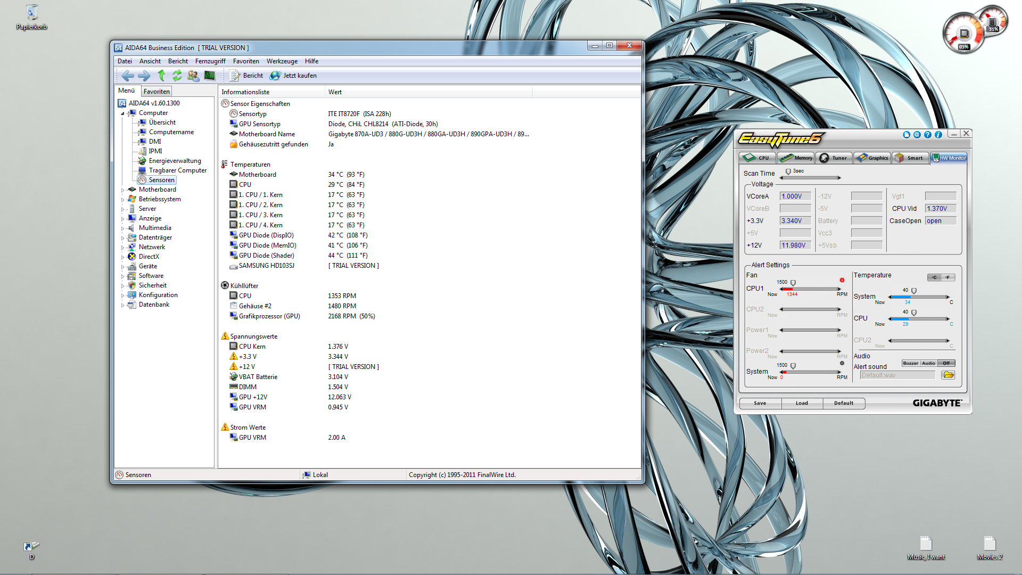Open the Bericht report toolbar button
Screen dimensions: 1022x575
pyautogui.click(x=246, y=76)
